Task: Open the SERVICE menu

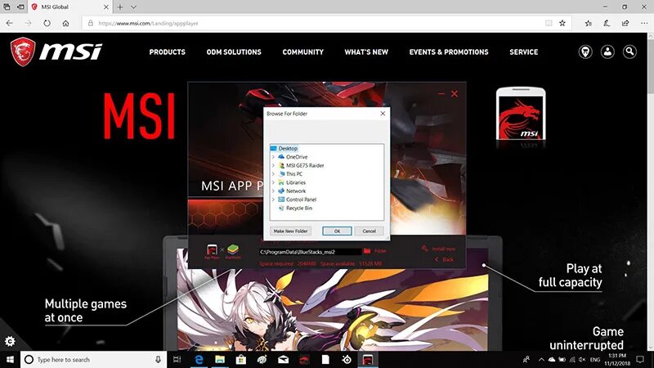Action: [x=523, y=52]
